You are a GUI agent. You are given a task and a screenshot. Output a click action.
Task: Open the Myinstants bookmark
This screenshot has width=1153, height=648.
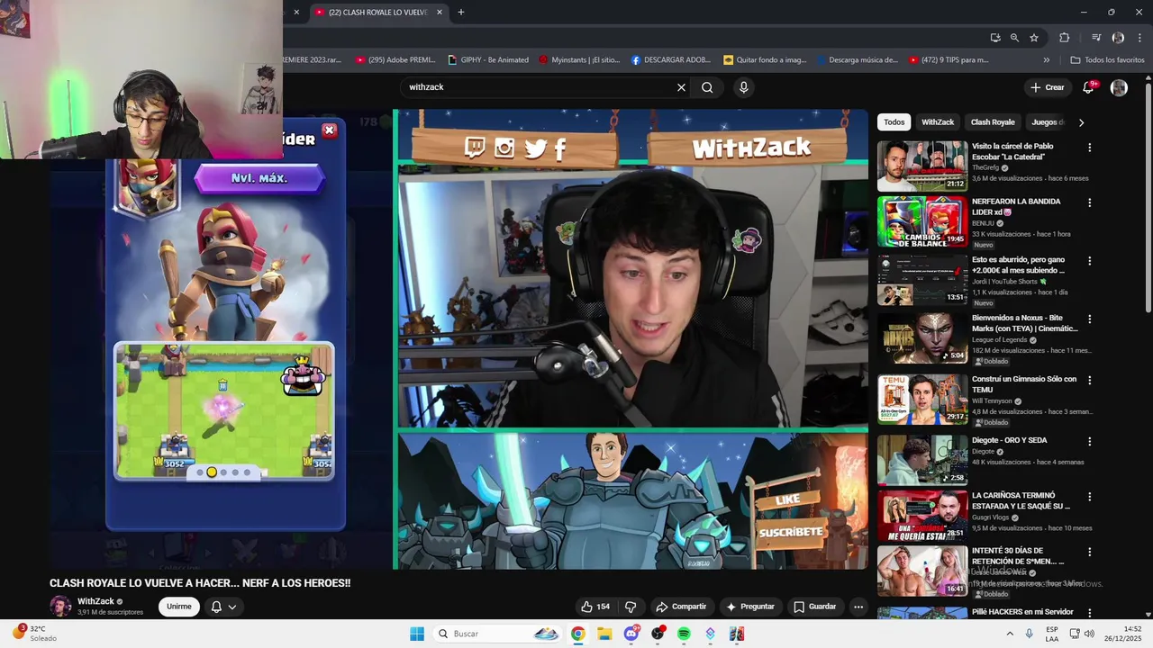click(579, 60)
